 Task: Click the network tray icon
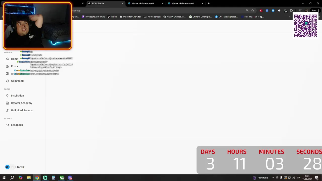[289, 178]
